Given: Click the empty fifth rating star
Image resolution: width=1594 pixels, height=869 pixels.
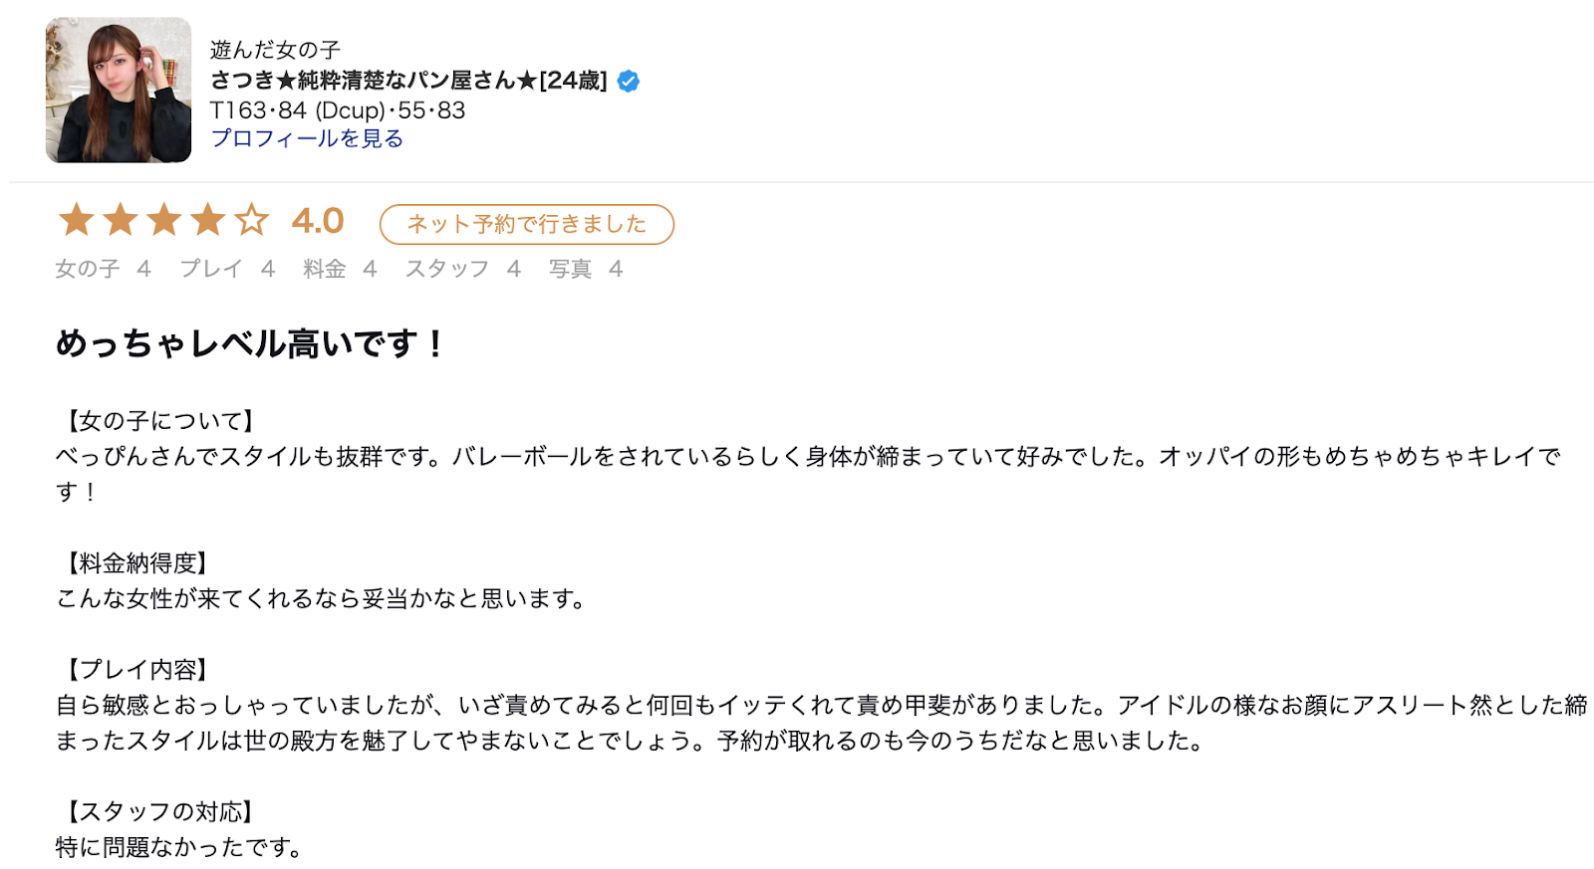Looking at the screenshot, I should point(252,220).
